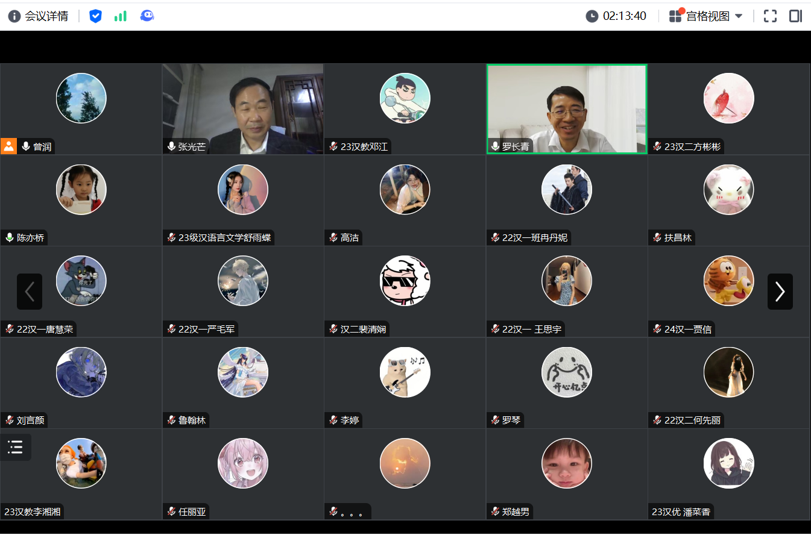This screenshot has width=811, height=535.
Task: Click the orange host badge next to 曾润
Action: coord(8,146)
